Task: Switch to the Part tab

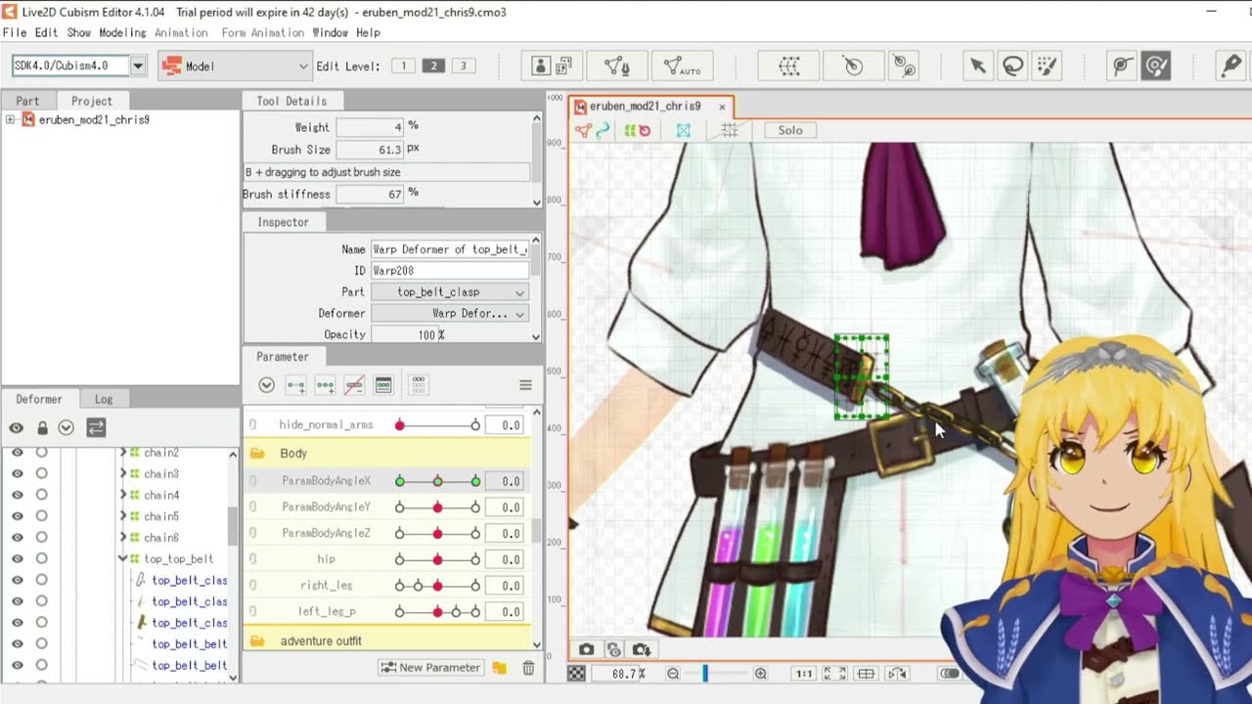Action: pos(27,101)
